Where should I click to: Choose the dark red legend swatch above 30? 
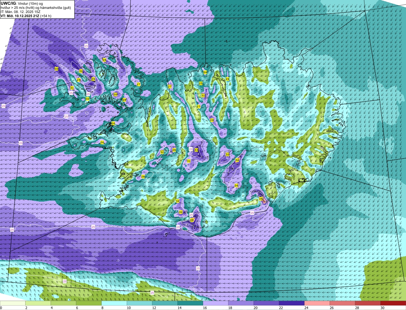pos(393,303)
